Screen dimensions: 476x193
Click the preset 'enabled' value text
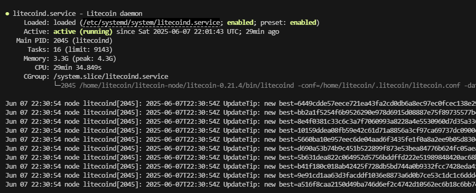pos(303,23)
